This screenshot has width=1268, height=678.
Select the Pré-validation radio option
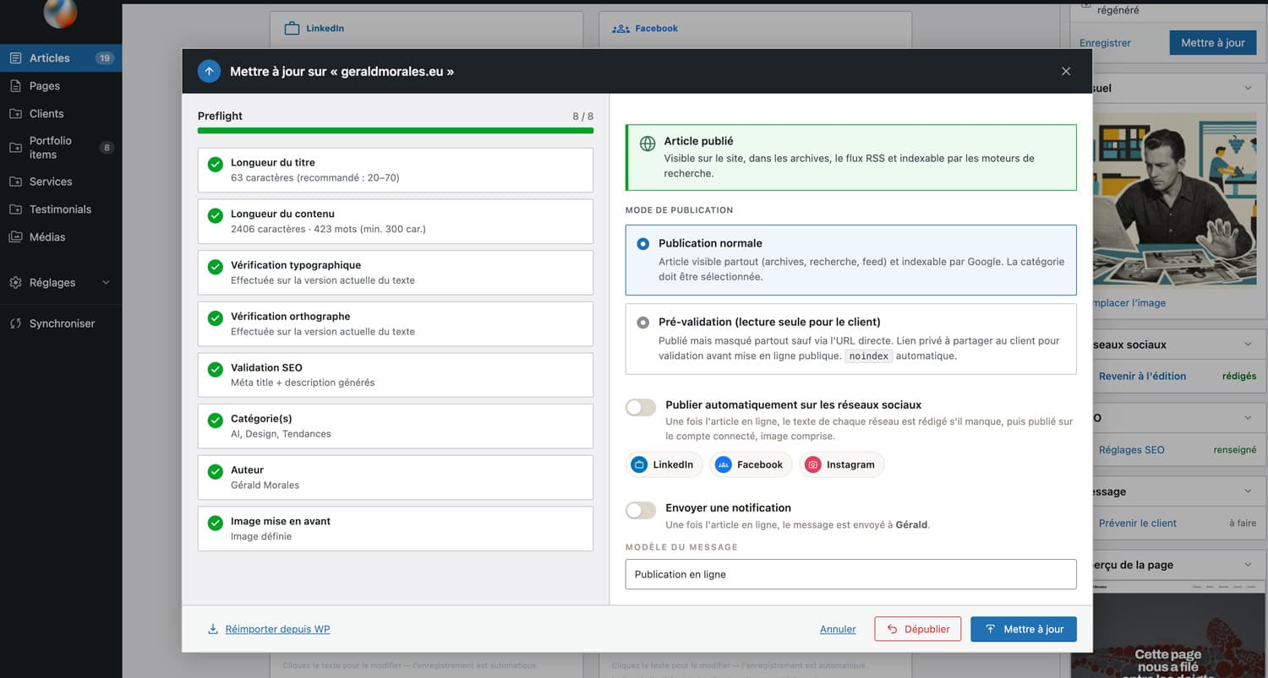[643, 323]
